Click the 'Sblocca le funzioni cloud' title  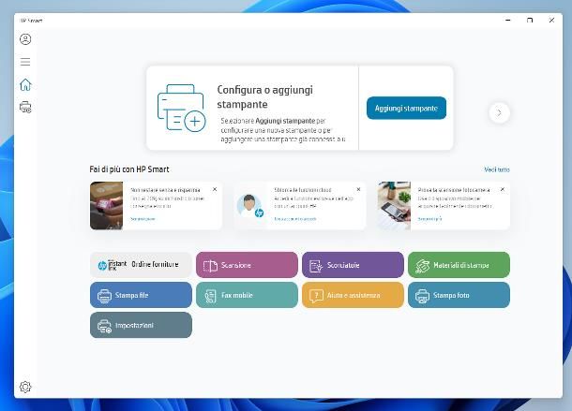pyautogui.click(x=303, y=190)
